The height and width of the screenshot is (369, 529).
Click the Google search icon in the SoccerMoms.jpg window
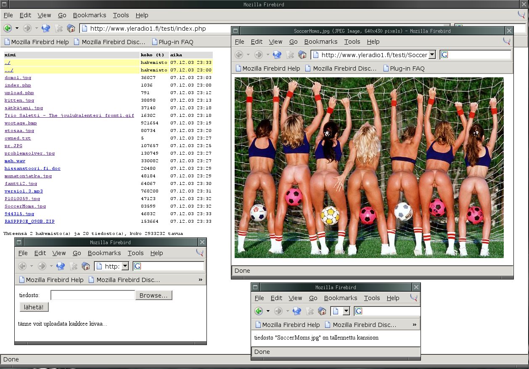click(444, 55)
